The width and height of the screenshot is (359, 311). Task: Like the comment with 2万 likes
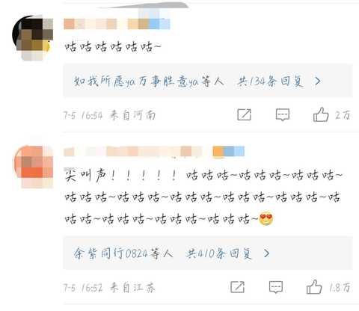(x=321, y=114)
